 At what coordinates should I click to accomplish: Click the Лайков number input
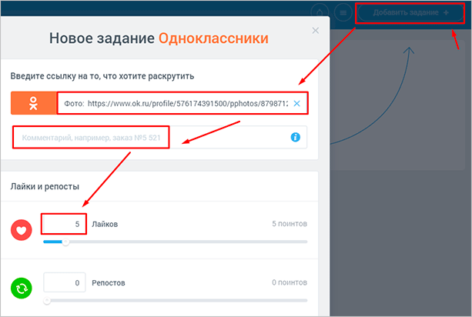pyautogui.click(x=65, y=224)
